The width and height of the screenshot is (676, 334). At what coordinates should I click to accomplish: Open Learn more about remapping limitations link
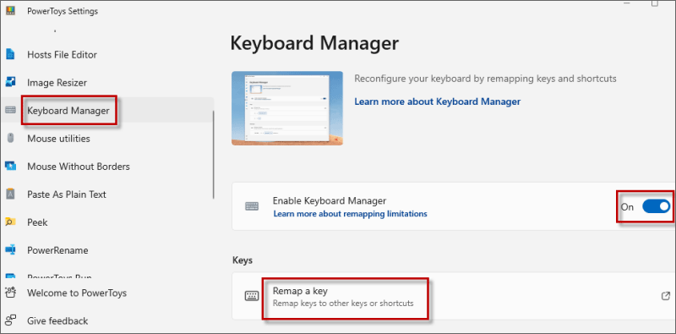pyautogui.click(x=350, y=214)
